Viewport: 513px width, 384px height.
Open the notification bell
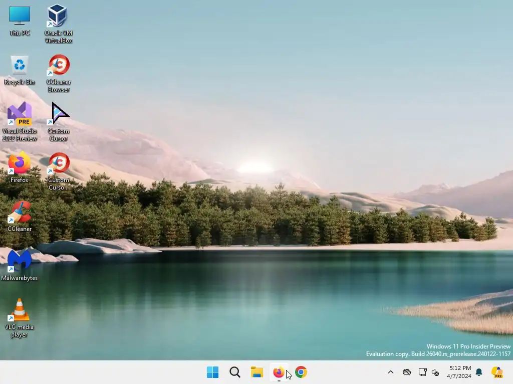tap(479, 372)
